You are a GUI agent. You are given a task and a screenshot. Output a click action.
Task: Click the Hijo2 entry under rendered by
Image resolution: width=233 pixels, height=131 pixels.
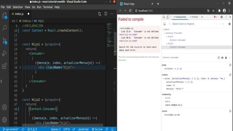167,98
